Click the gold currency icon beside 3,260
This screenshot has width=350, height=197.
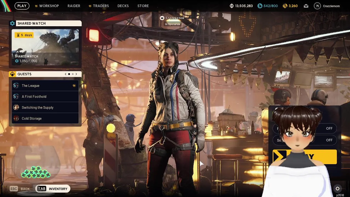coord(285,6)
